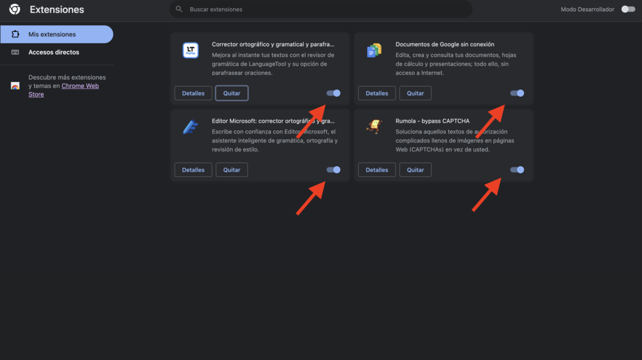The image size is (642, 360).
Task: Click the Chrome logo icon
Action: click(x=15, y=10)
